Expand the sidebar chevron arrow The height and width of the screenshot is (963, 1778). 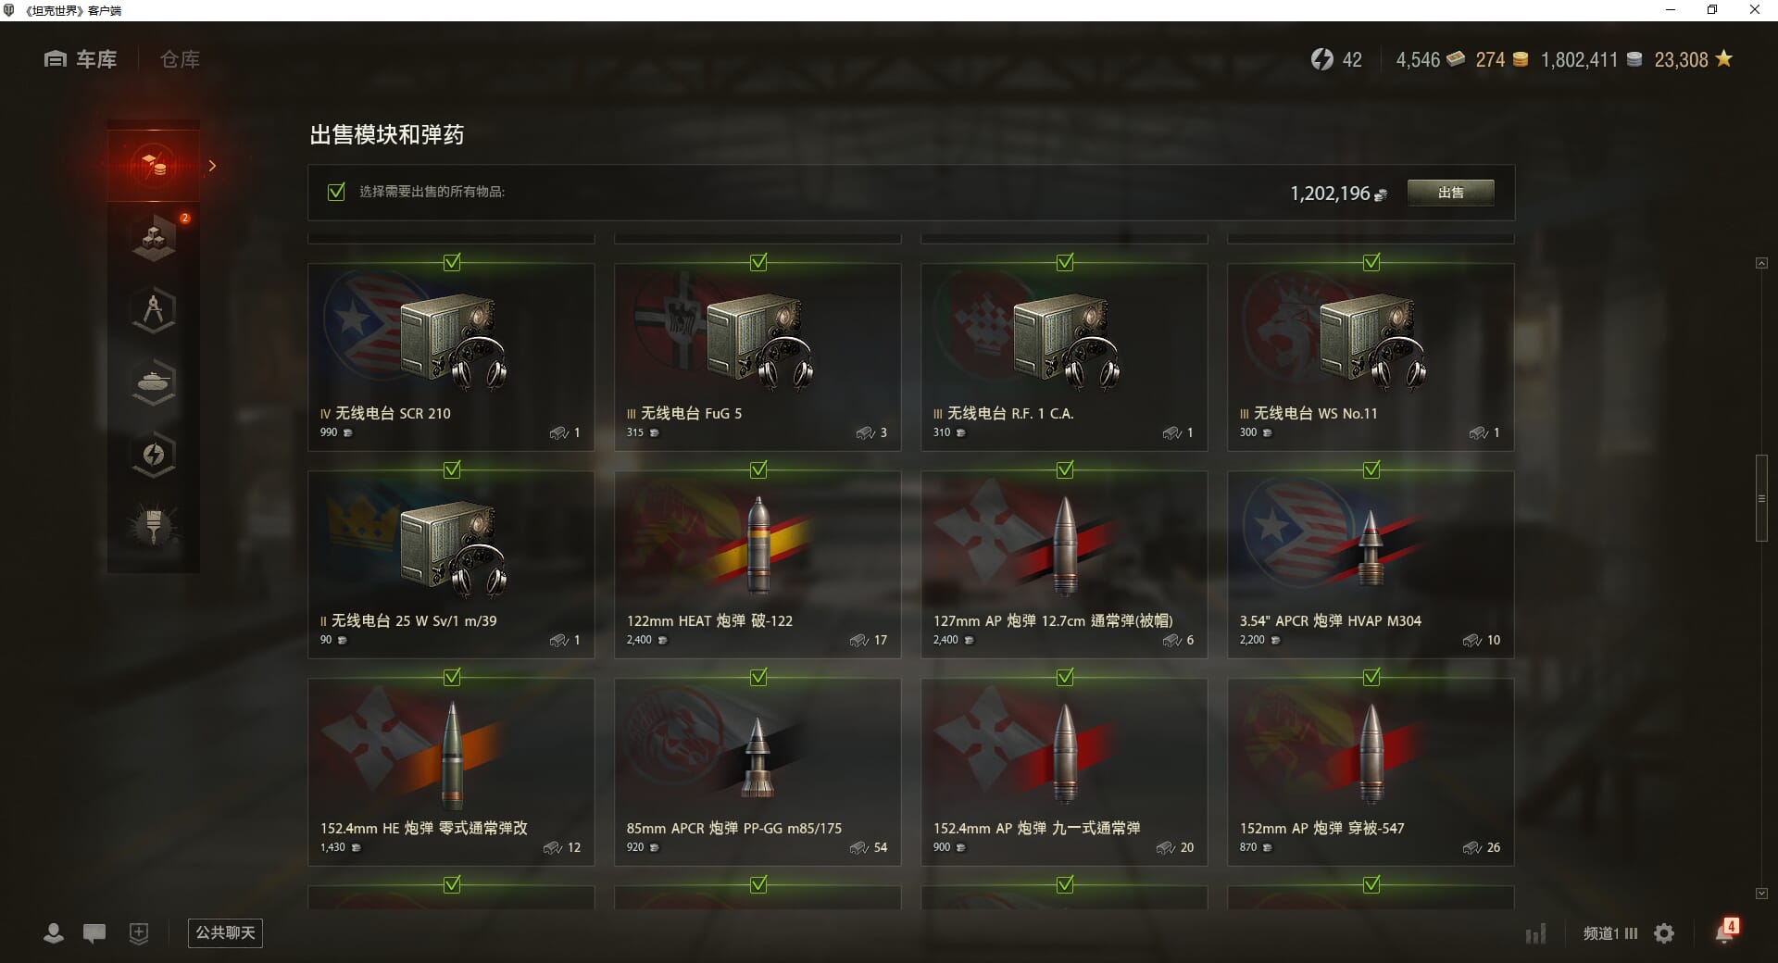point(212,166)
